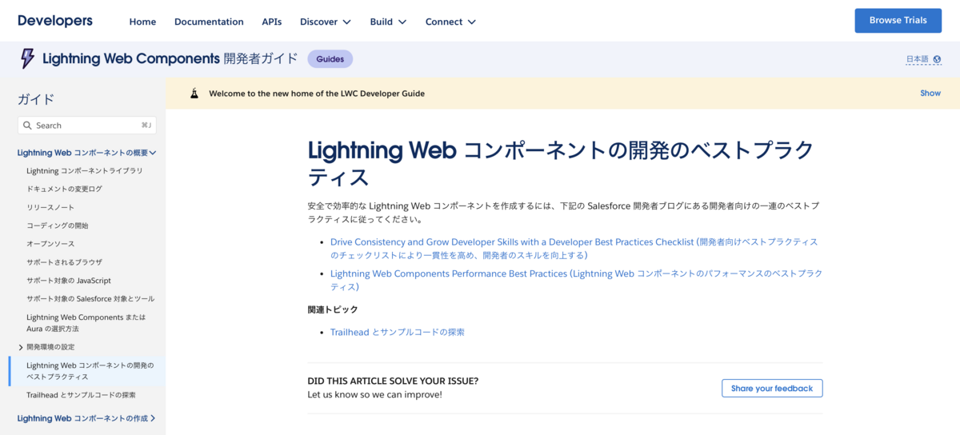This screenshot has width=960, height=435.
Task: Open ドキュメントの変更ログ in sidebar
Action: point(64,189)
